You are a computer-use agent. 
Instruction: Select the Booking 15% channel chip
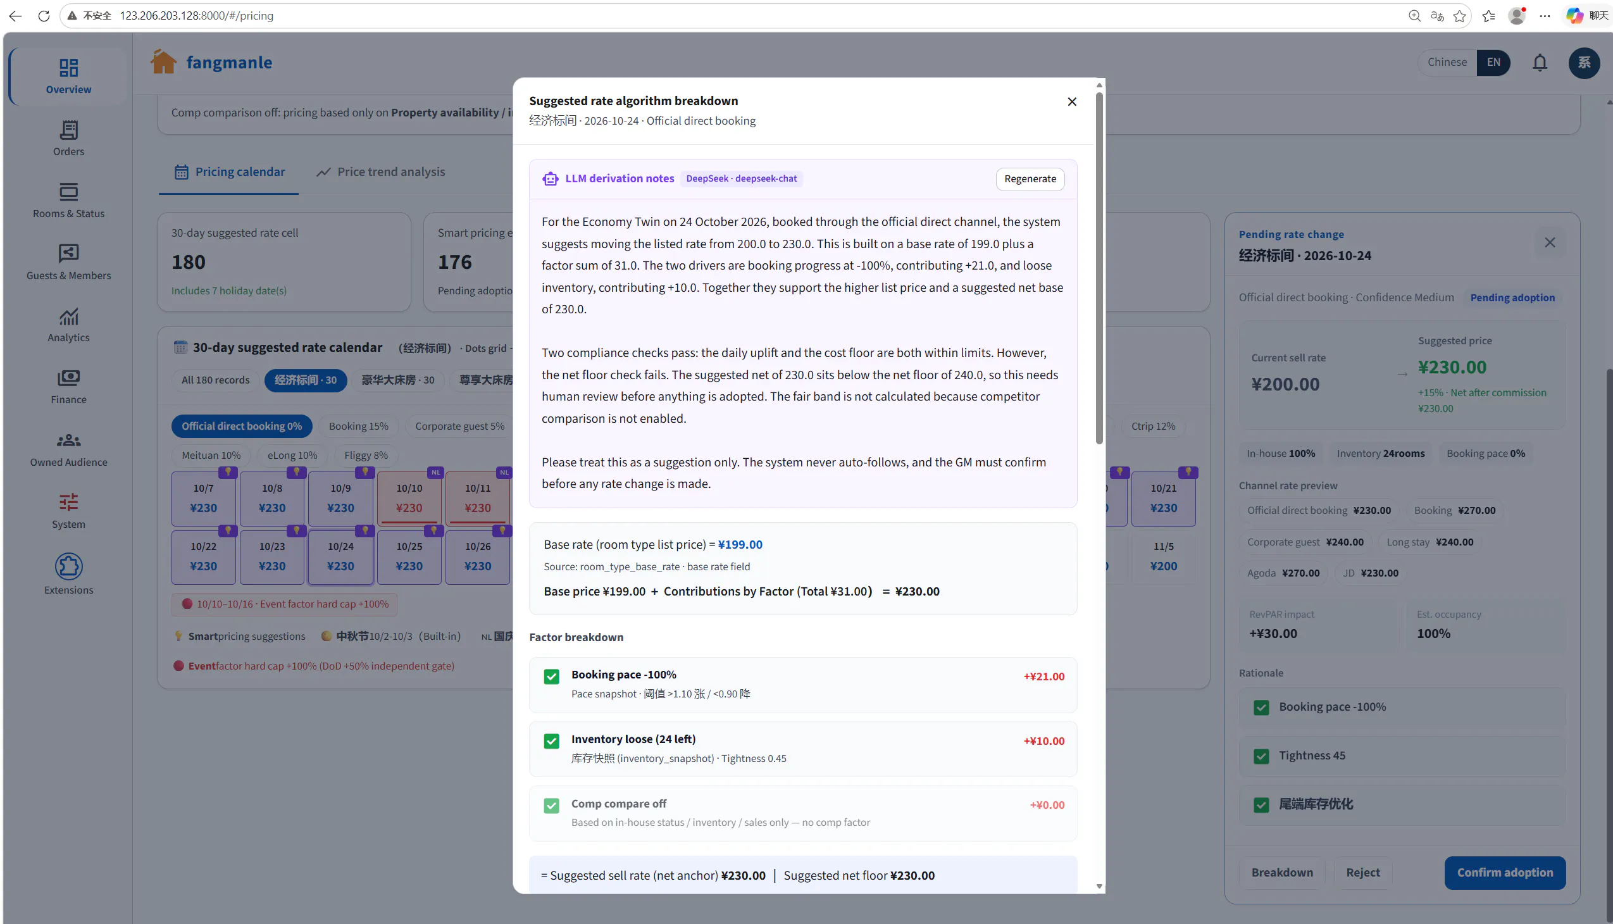[358, 427]
